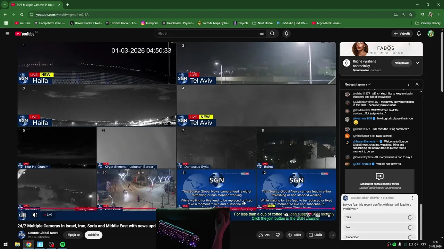Dislike the video with thumbs down
Image resolution: width=444 pixels, height=249 pixels.
coord(277,235)
